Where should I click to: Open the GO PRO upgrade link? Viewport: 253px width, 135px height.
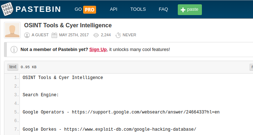tap(85, 9)
